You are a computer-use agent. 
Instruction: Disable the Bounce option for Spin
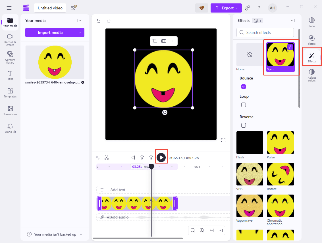point(244,86)
